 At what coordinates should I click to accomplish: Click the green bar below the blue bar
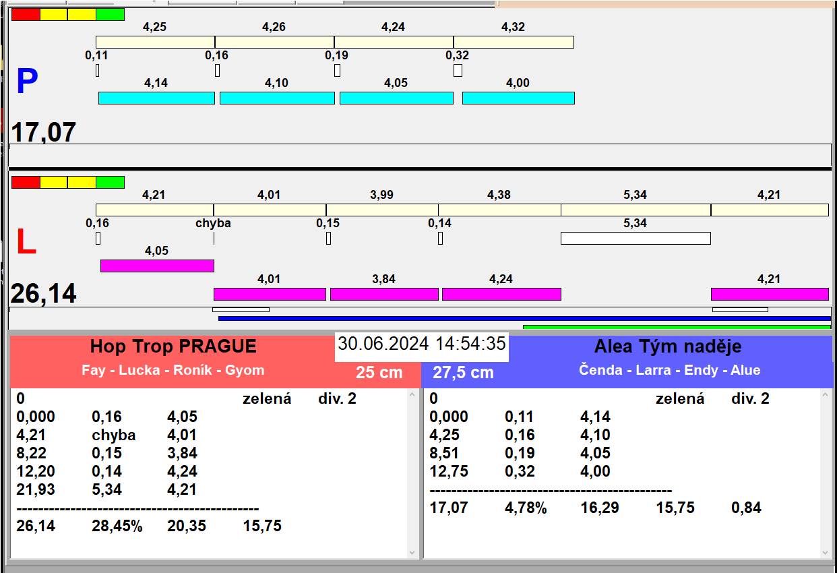click(x=676, y=327)
